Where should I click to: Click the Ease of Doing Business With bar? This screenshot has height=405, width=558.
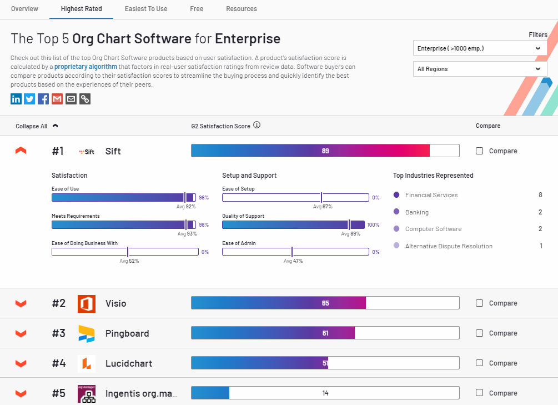click(125, 252)
